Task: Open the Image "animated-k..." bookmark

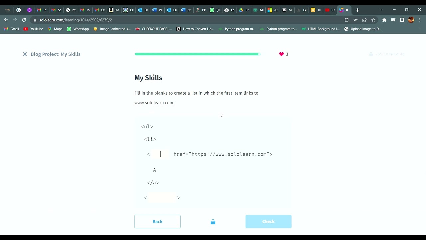Action: pyautogui.click(x=112, y=29)
